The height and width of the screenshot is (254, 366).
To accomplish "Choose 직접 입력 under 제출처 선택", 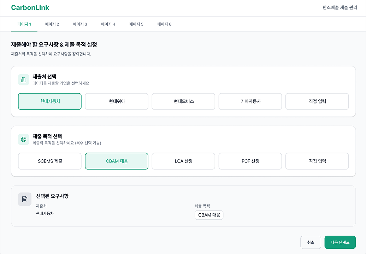I will pos(317,101).
